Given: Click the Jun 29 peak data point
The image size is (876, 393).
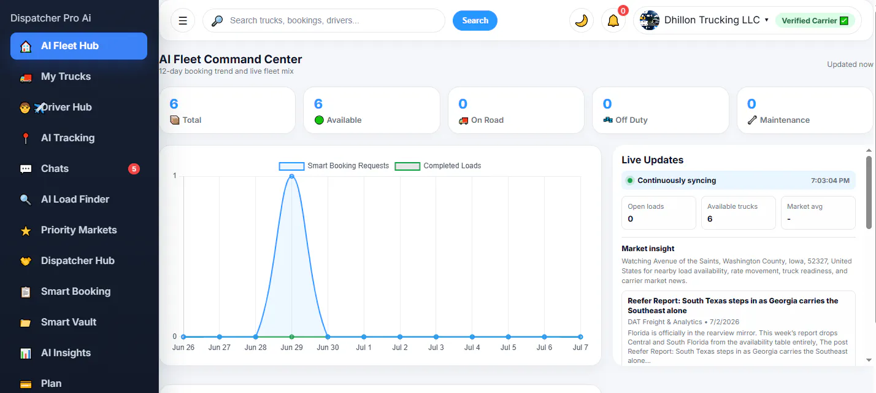Looking at the screenshot, I should [291, 176].
